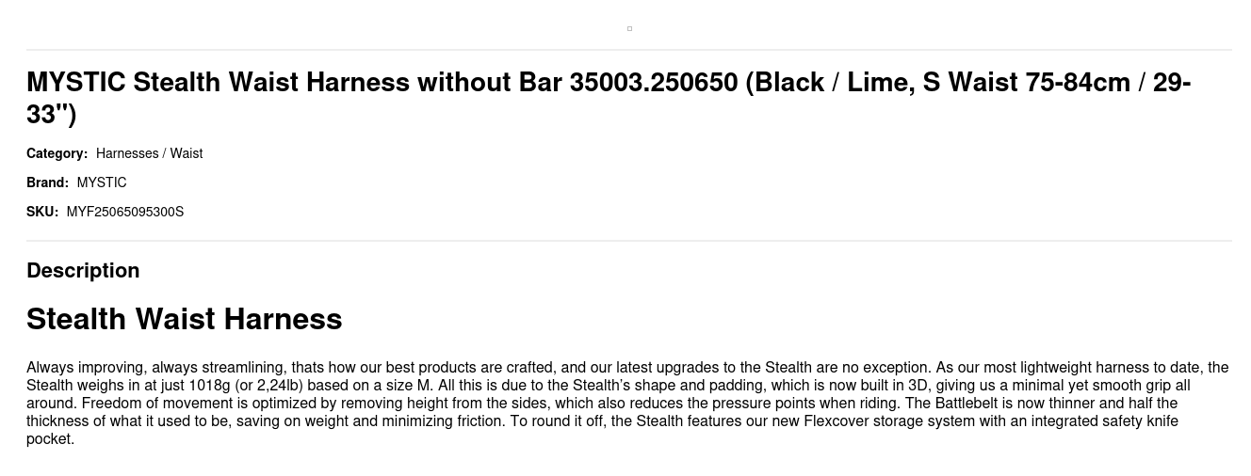Viewport: 1251px width, 476px height.
Task: Click the word "pocket." ending the description
Action: pyautogui.click(x=50, y=439)
